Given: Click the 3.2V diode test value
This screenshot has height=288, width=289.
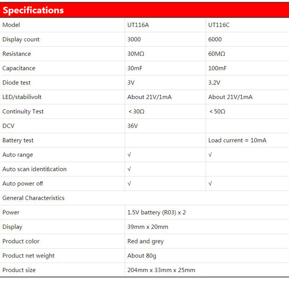Looking at the screenshot, I should click(214, 83).
